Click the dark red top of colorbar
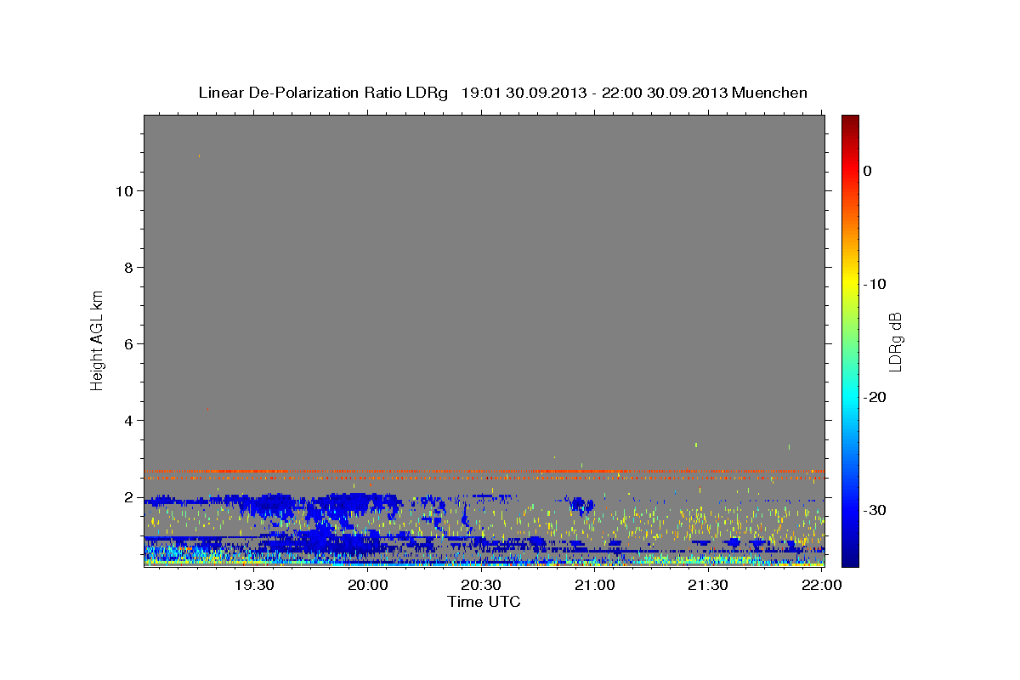The width and height of the screenshot is (1020, 680). click(x=850, y=121)
